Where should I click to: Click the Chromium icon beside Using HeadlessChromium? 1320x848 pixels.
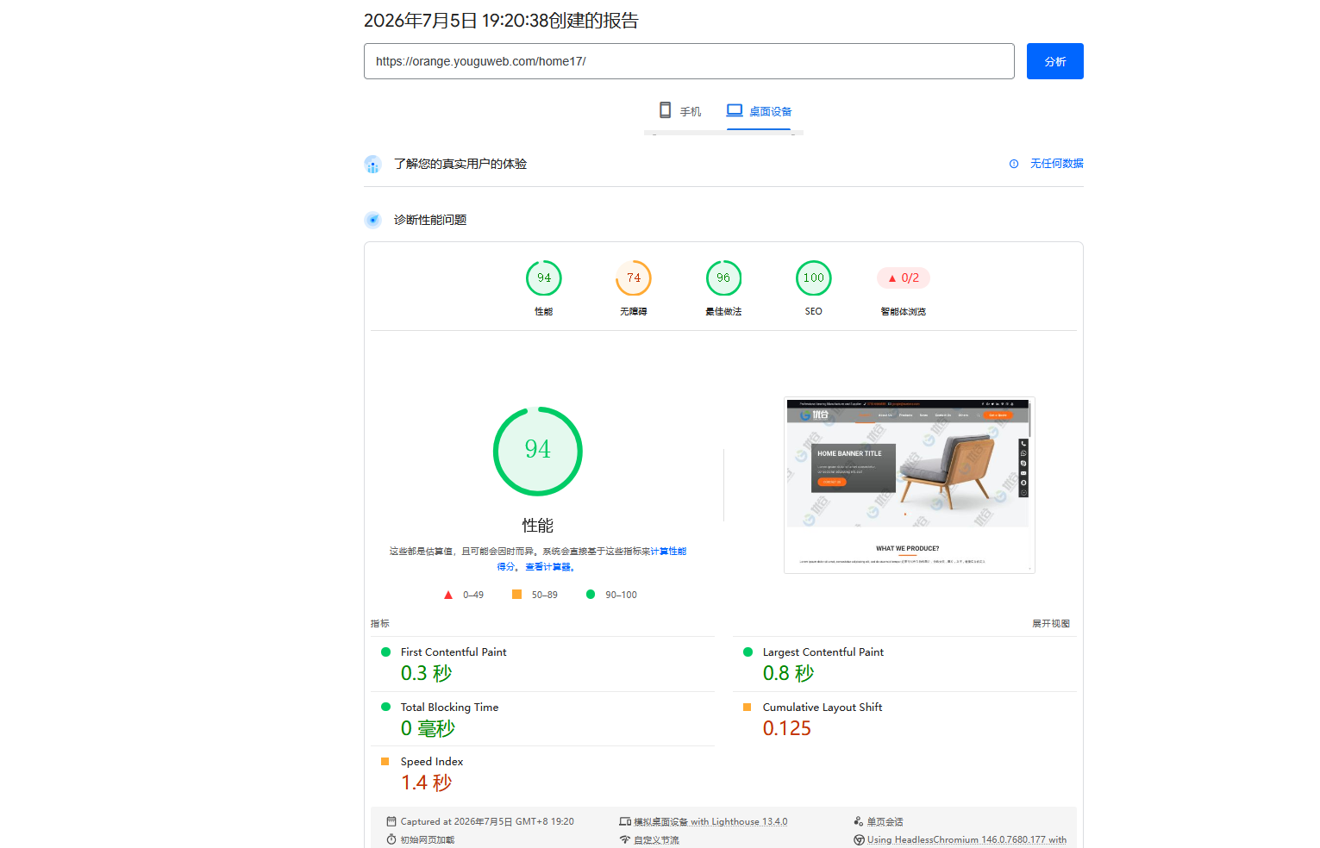click(859, 839)
